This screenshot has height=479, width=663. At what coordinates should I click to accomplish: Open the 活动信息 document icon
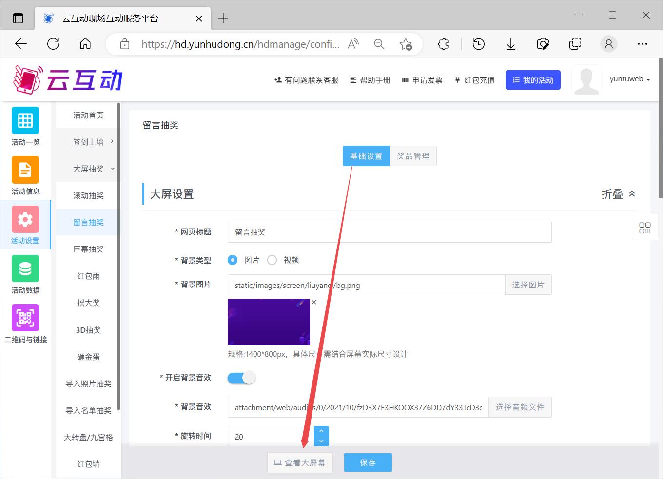[25, 170]
